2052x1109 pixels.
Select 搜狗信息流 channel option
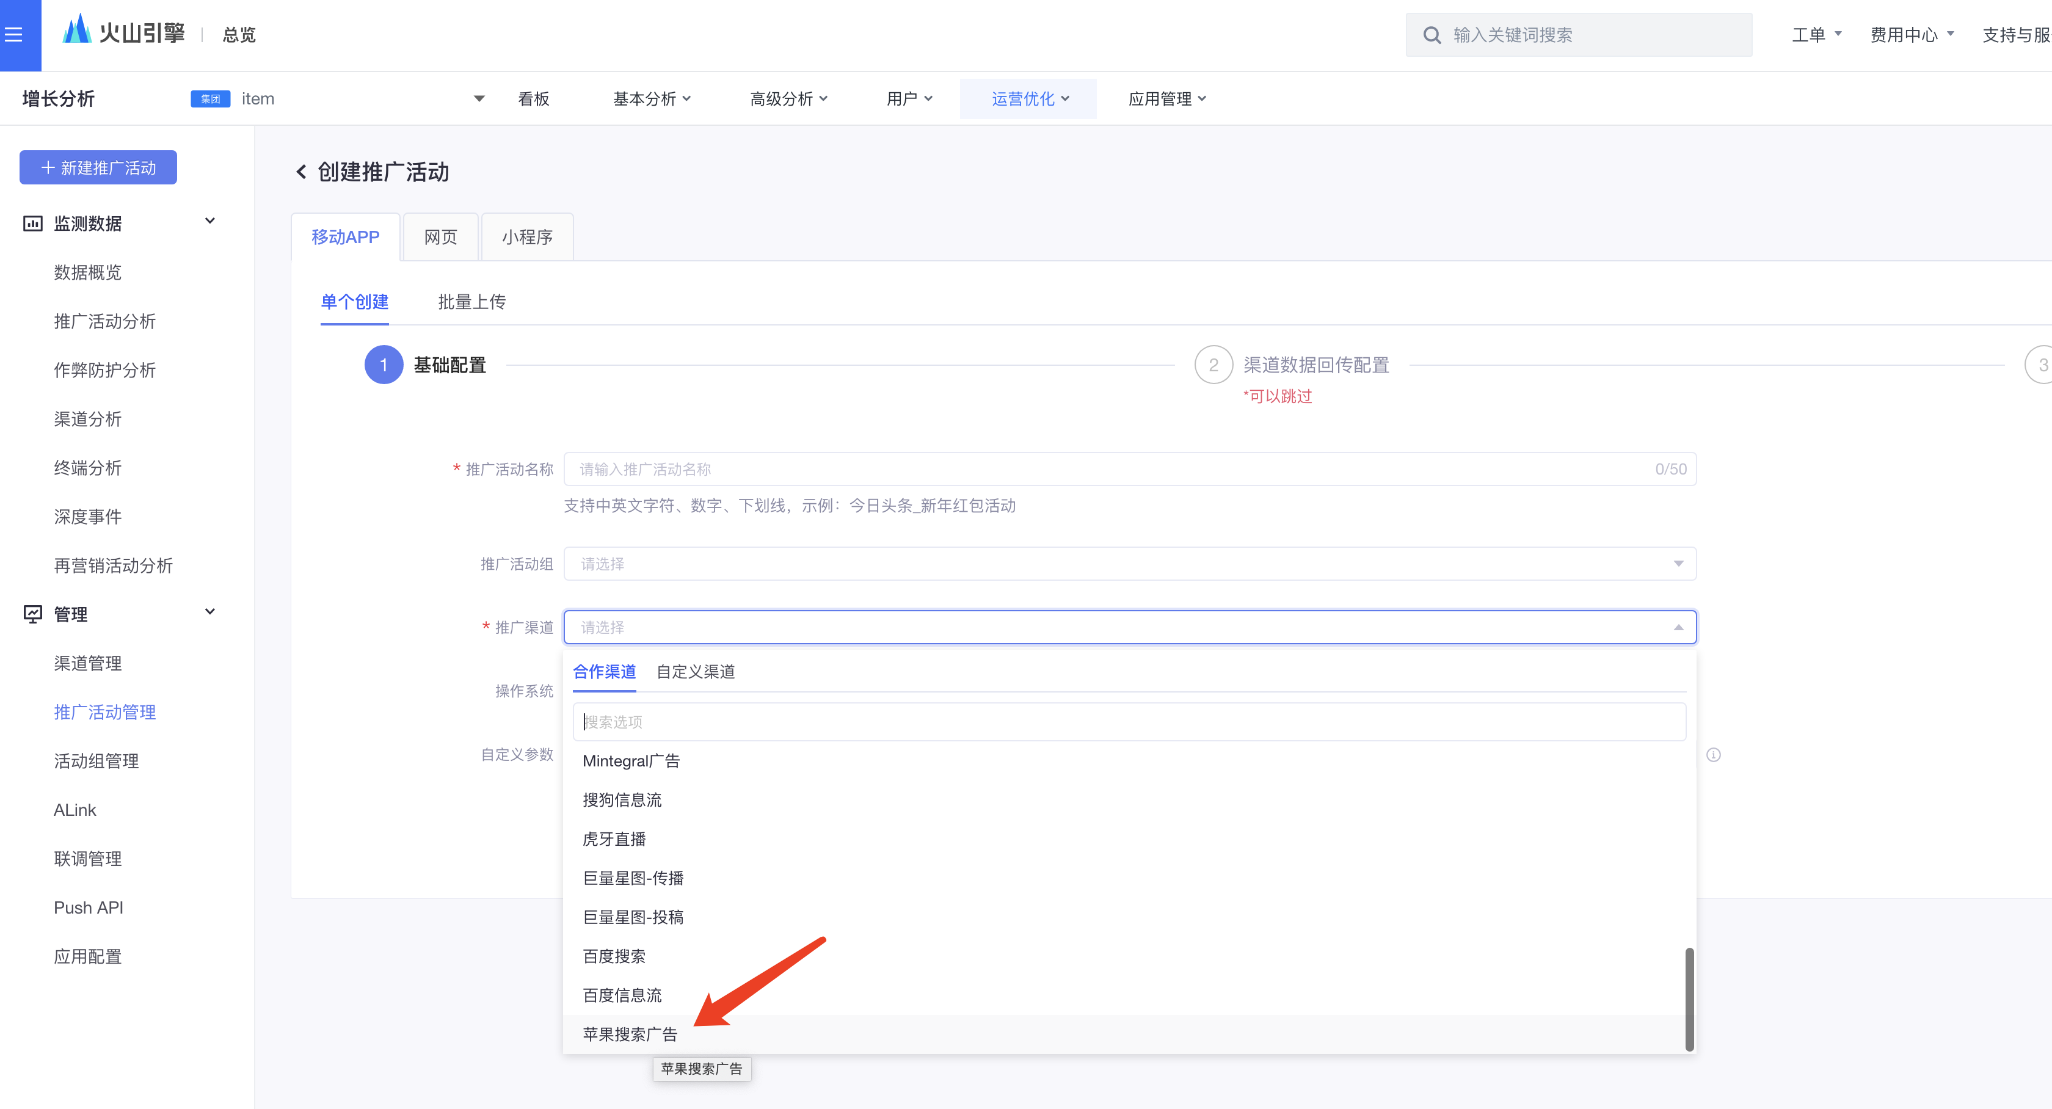point(1125,800)
